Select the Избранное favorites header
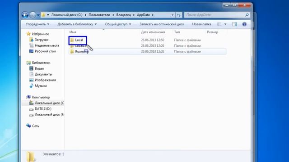This screenshot has width=289, height=162. 40,34
